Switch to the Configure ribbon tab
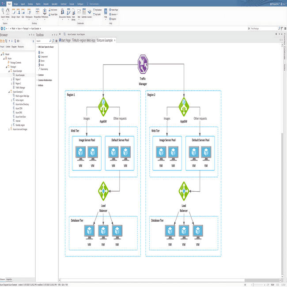 click(x=80, y=4)
